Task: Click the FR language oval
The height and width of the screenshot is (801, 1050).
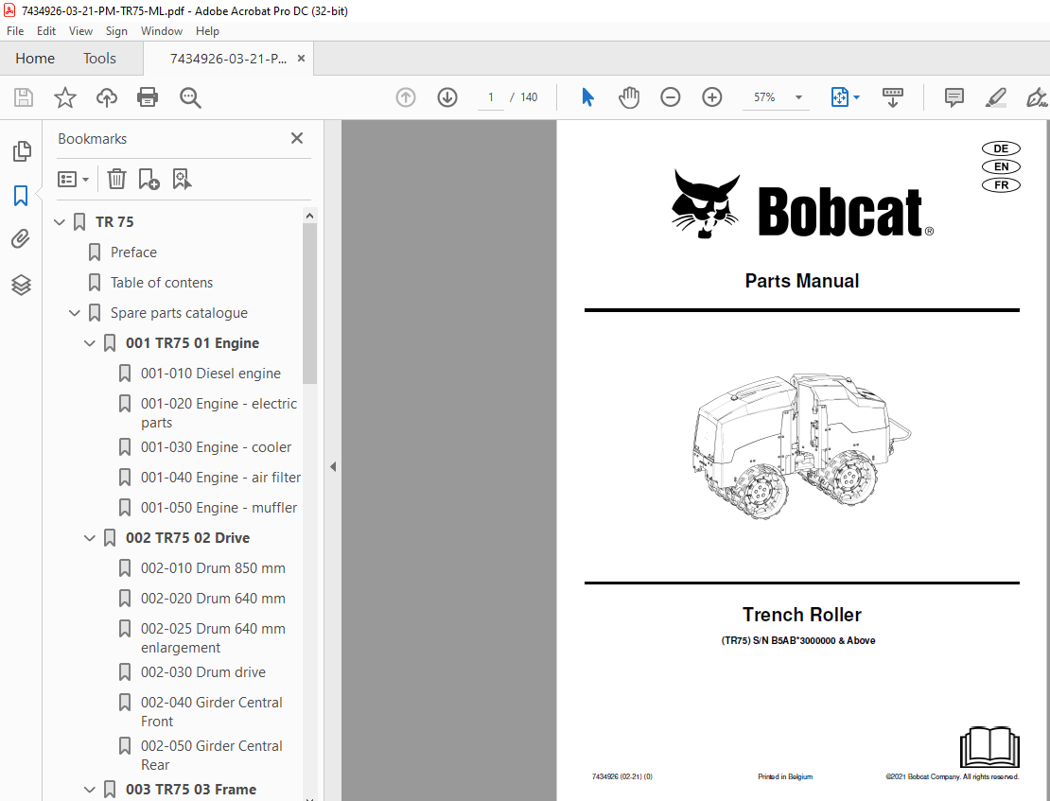Action: pyautogui.click(x=1001, y=184)
